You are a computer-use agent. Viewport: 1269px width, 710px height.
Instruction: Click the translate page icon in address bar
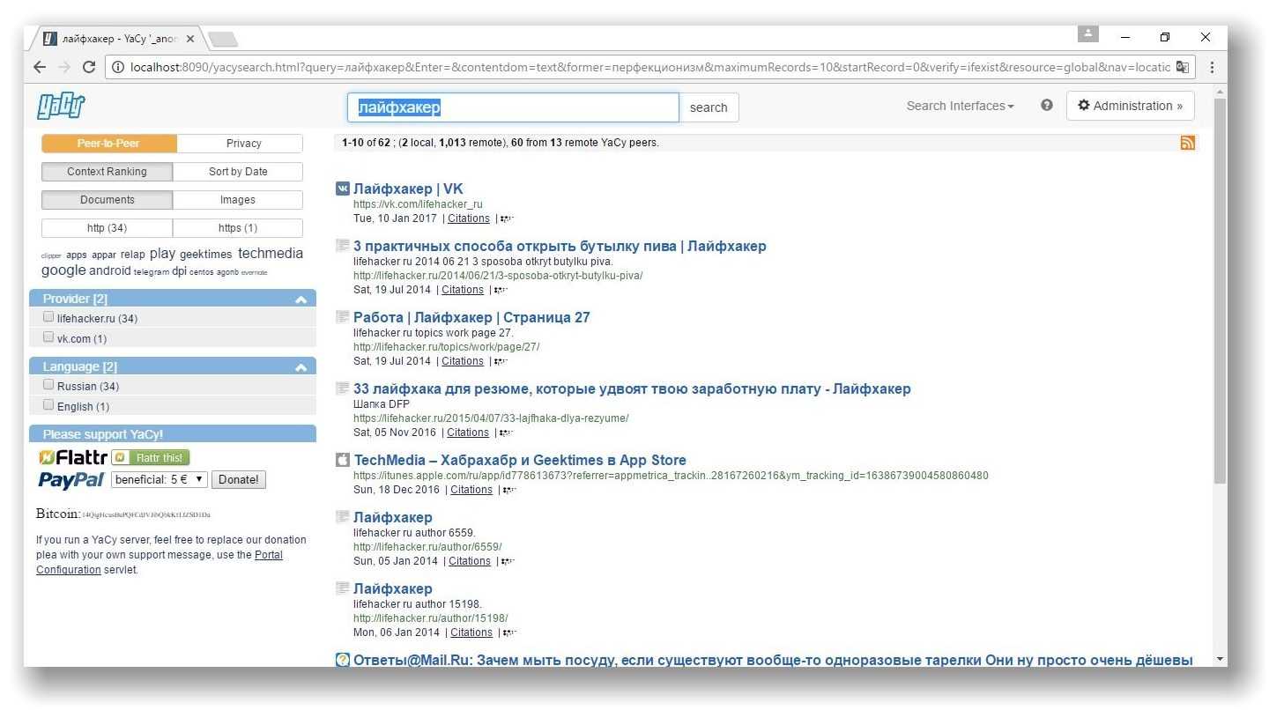pyautogui.click(x=1182, y=67)
